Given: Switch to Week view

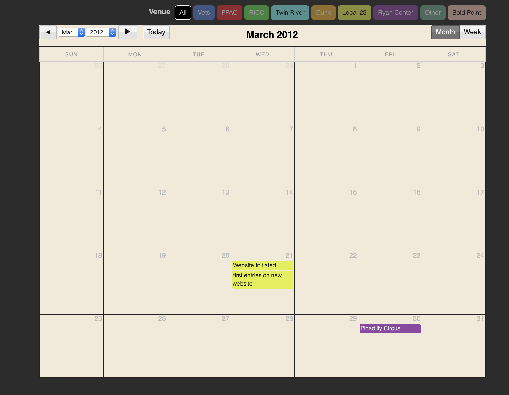Looking at the screenshot, I should click(x=472, y=32).
